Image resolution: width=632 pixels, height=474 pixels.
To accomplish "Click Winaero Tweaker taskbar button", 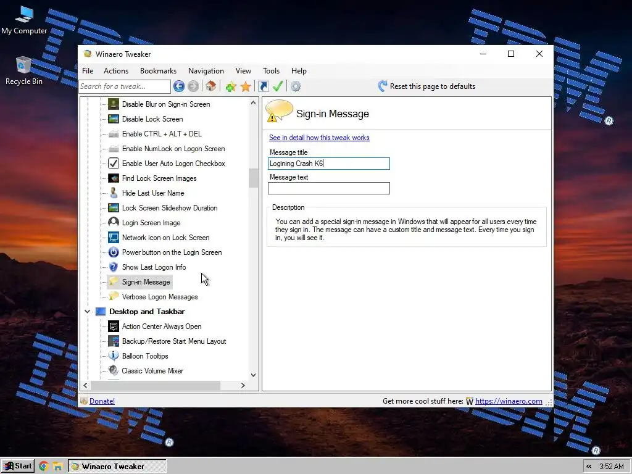I will coord(117,467).
